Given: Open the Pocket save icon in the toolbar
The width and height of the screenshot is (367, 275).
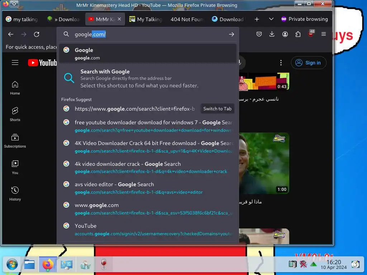Looking at the screenshot, I should pyautogui.click(x=259, y=34).
